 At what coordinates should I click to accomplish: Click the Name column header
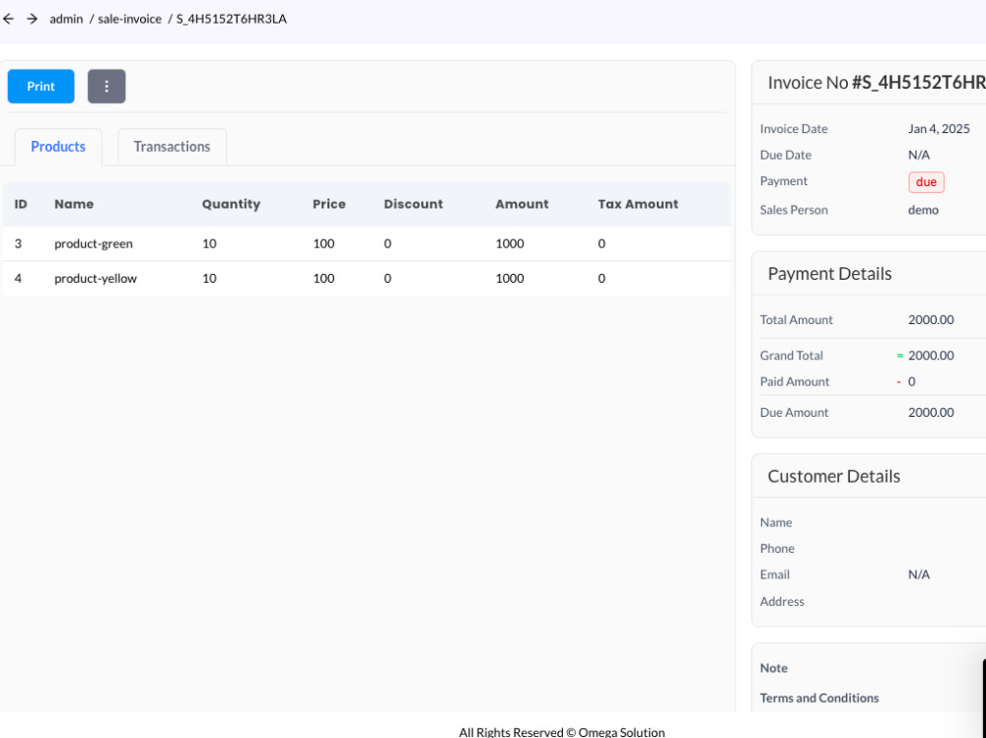74,204
